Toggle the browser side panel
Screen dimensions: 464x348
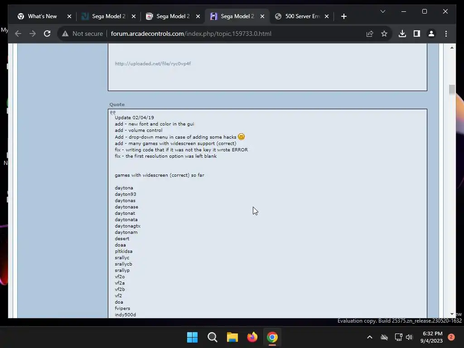coord(417,34)
